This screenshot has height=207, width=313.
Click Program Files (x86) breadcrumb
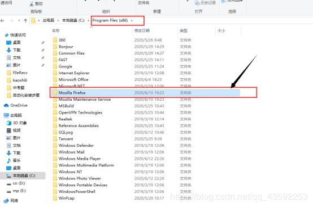[110, 20]
